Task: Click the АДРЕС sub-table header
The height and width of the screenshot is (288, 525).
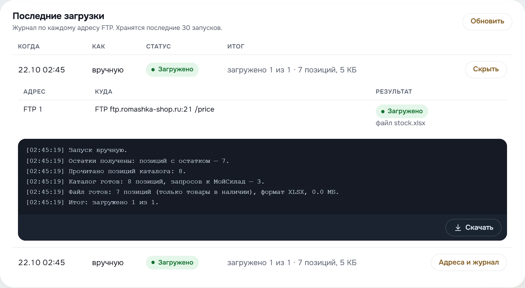Action: [34, 92]
